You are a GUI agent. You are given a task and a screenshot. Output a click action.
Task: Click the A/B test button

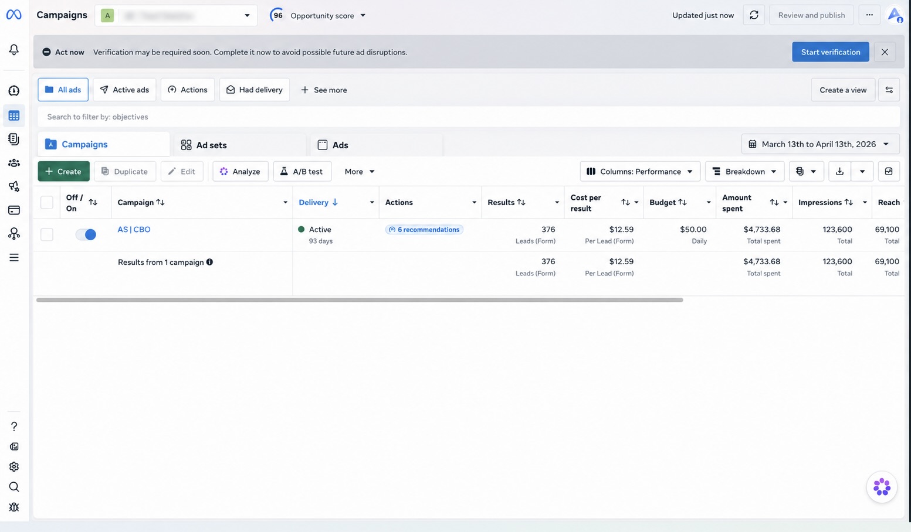pos(302,172)
